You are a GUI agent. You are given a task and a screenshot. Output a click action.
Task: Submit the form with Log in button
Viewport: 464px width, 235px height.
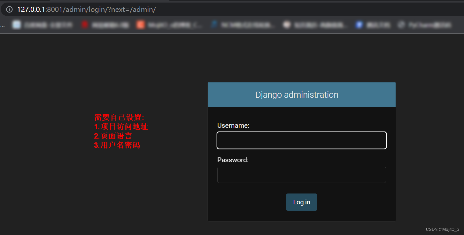click(x=302, y=202)
